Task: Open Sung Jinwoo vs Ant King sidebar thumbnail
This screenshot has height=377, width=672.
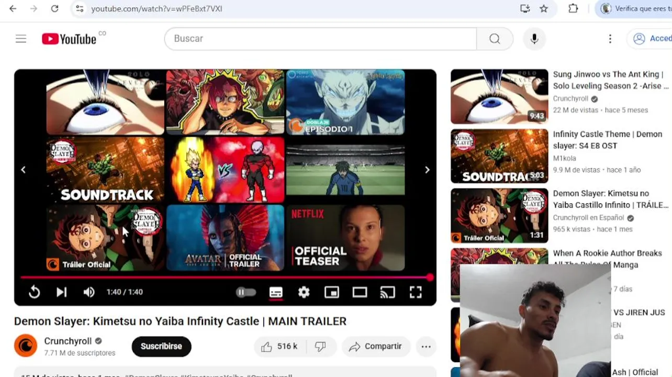Action: coord(499,96)
